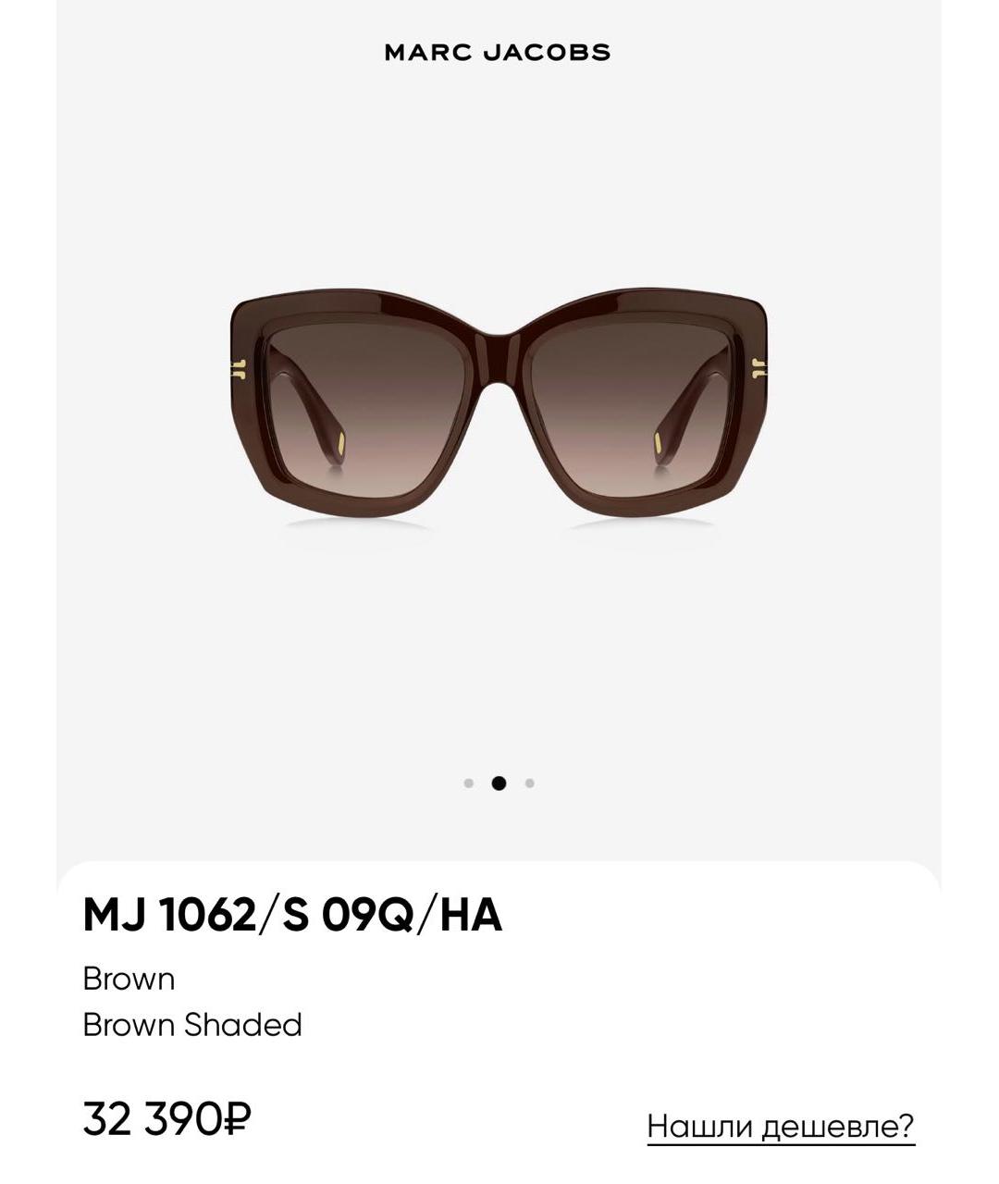Image resolution: width=999 pixels, height=1184 pixels.
Task: Click the ruble currency symbol
Action: tap(238, 1119)
